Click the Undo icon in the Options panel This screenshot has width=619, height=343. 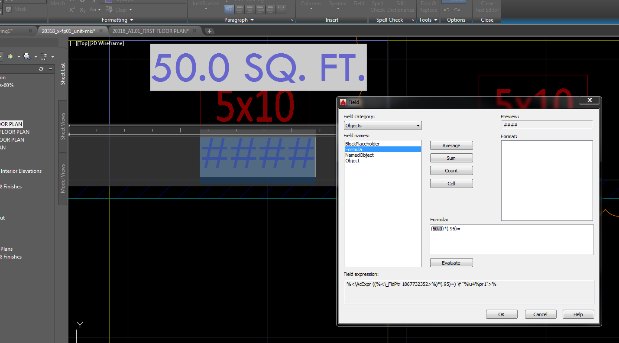coord(447,10)
